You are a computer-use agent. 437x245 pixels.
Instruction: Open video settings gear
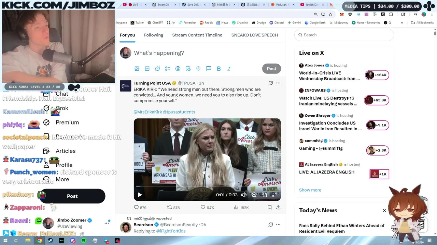pos(254,195)
